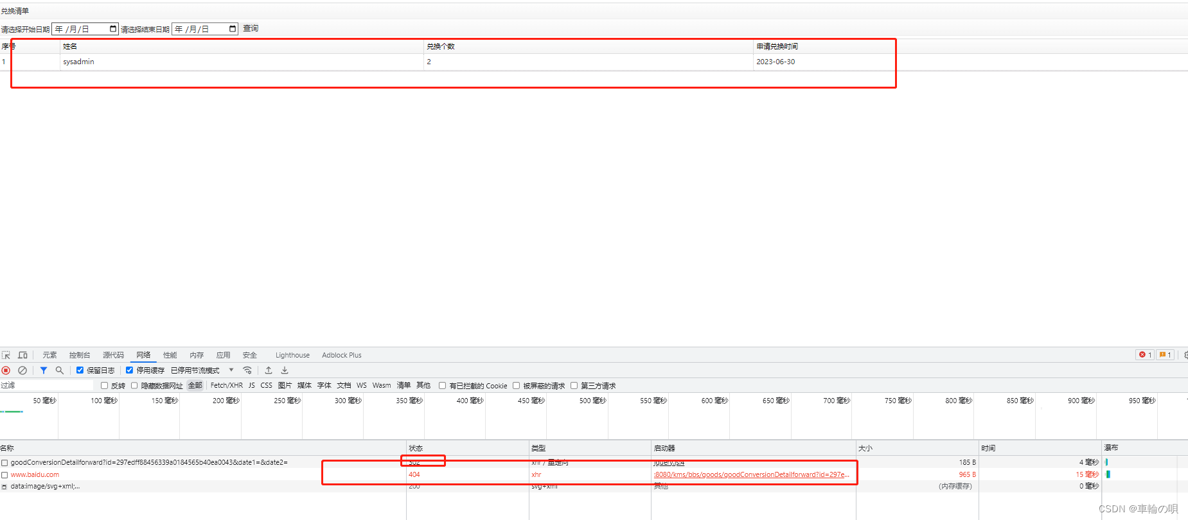Check 第三方请求 option
The height and width of the screenshot is (520, 1188).
[574, 386]
